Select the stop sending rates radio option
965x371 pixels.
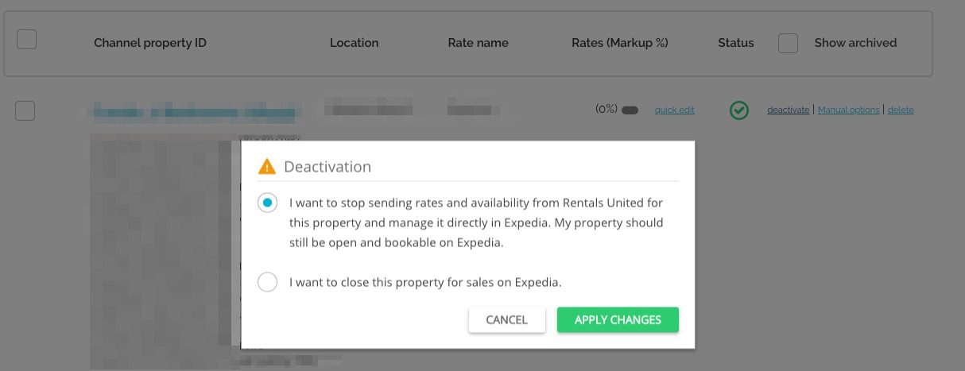[268, 203]
